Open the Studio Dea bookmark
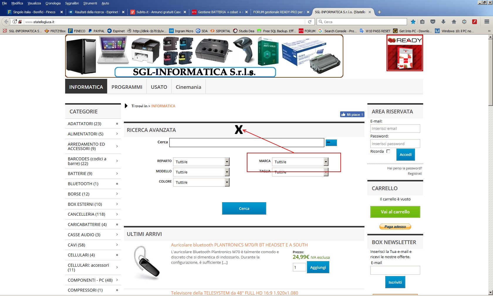Image resolution: width=493 pixels, height=296 pixels. 244,31
